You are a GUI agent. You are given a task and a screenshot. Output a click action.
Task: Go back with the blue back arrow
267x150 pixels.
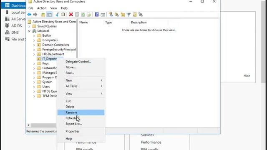(29, 15)
